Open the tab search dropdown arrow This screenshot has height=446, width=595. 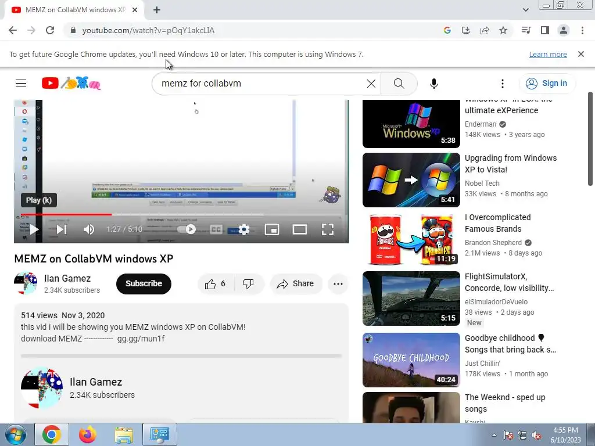[x=525, y=10]
